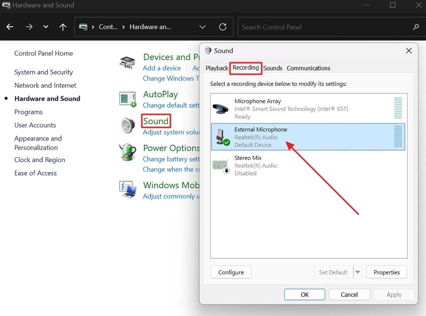The image size is (426, 316).
Task: Open Windows Mobility Center heading
Action: 171,185
